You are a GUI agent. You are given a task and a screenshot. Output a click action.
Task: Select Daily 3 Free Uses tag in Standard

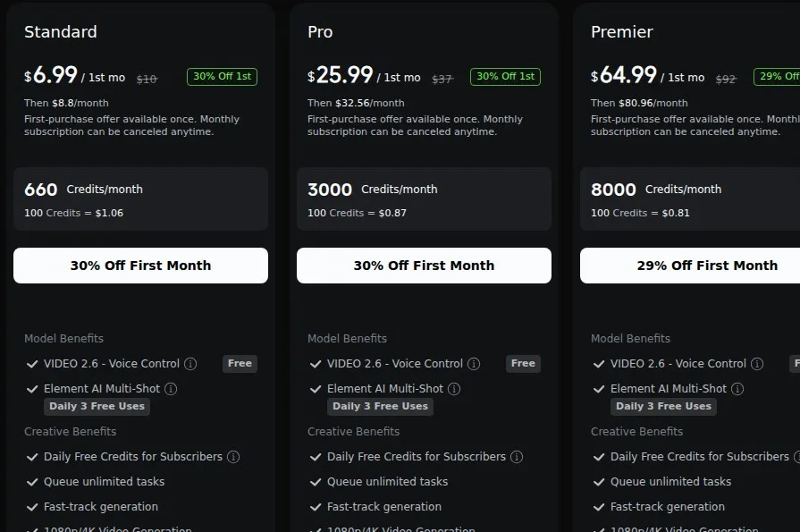click(x=97, y=407)
